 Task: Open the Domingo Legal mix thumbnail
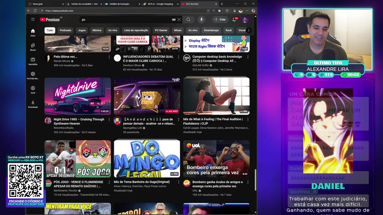point(147,159)
